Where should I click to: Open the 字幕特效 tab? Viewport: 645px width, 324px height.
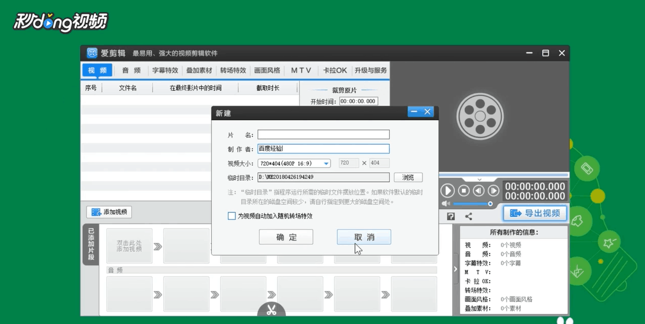click(165, 71)
